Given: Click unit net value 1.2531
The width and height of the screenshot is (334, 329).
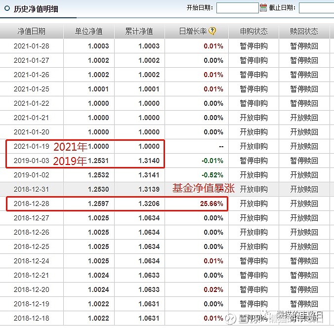Looking at the screenshot, I should (x=98, y=161).
